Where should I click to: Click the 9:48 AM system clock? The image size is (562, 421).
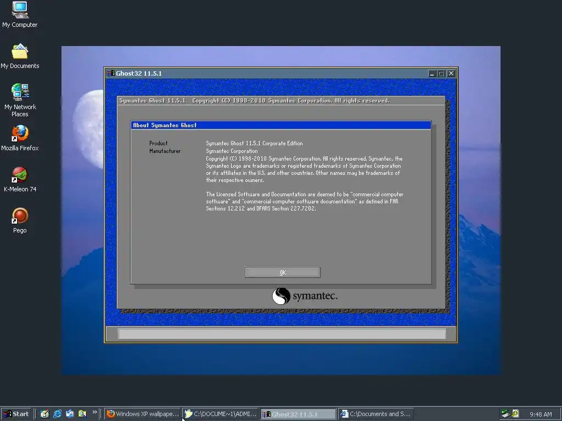[x=541, y=414]
